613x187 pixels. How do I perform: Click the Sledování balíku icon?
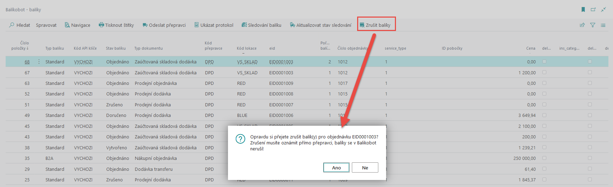[x=244, y=25]
